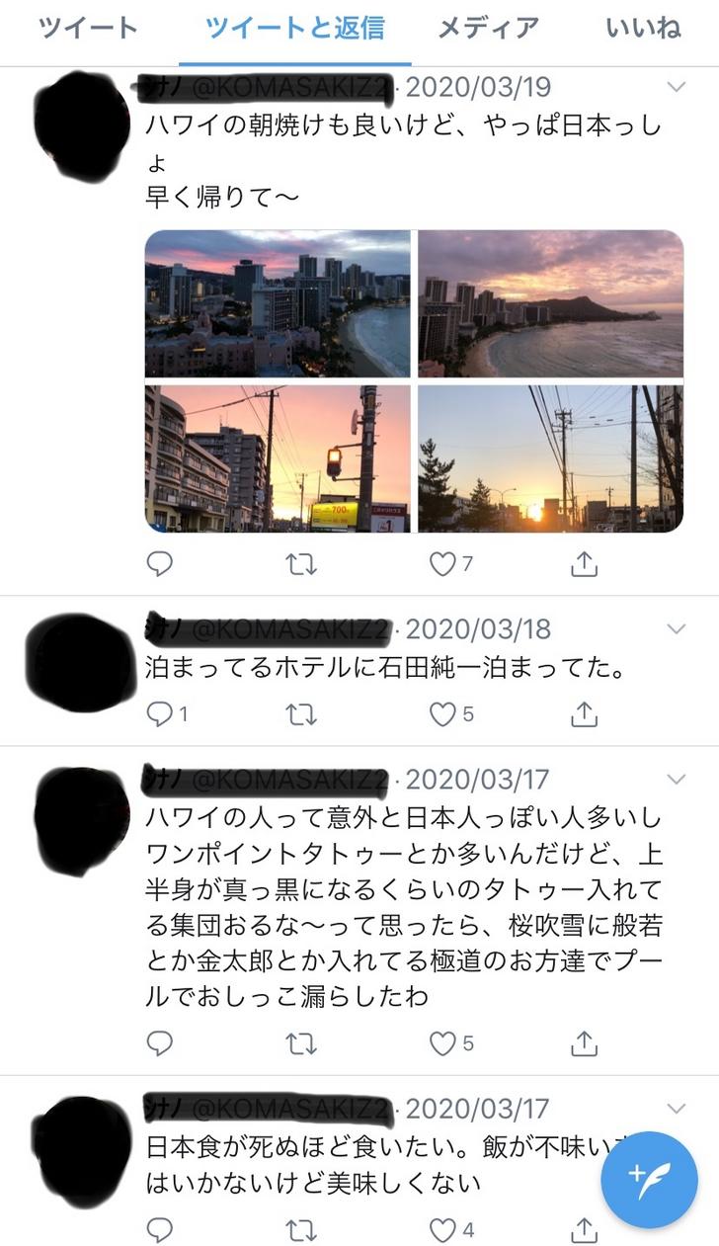
Task: Switch to the メディア tab
Action: pyautogui.click(x=489, y=28)
